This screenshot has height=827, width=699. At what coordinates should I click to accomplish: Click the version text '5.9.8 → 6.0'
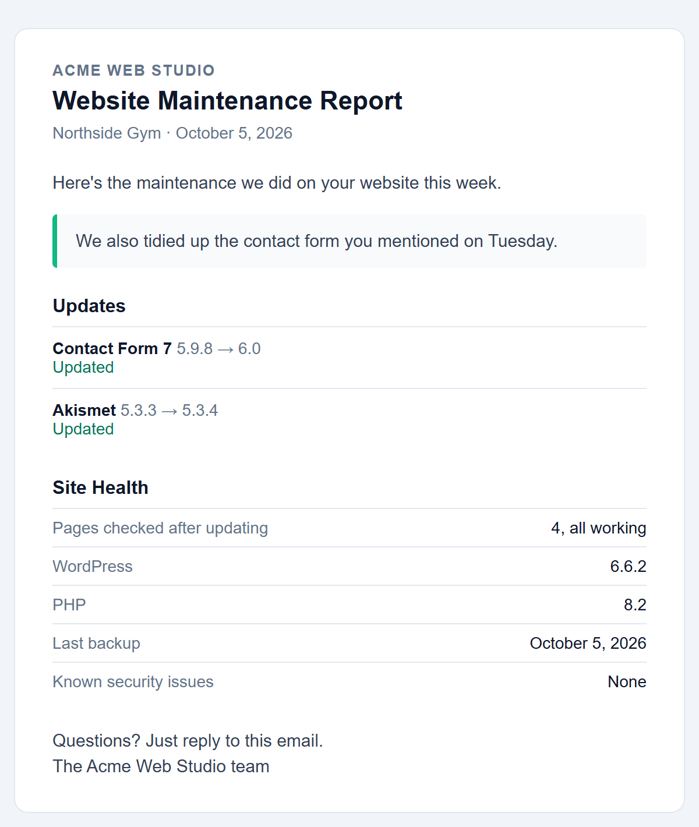coord(218,348)
